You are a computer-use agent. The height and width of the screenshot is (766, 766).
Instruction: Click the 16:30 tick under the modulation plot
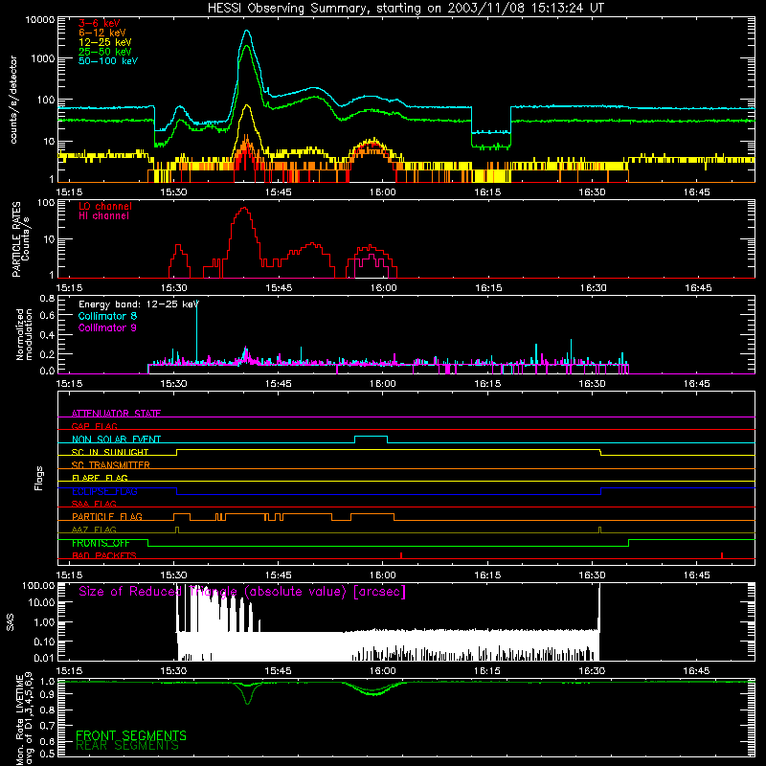tap(592, 384)
